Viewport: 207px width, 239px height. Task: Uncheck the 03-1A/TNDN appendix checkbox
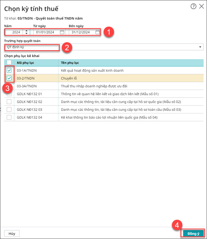[x=9, y=70]
